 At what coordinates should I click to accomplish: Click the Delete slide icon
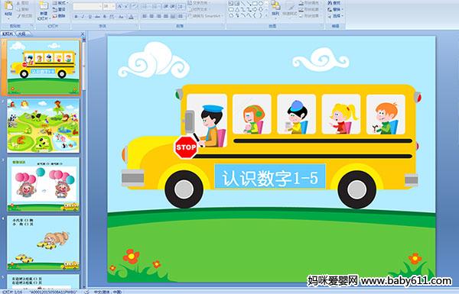click(59, 16)
